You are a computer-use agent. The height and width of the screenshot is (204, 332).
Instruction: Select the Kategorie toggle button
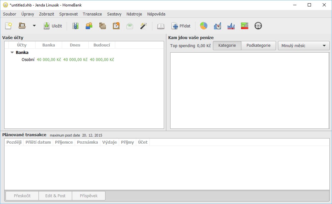(x=227, y=46)
